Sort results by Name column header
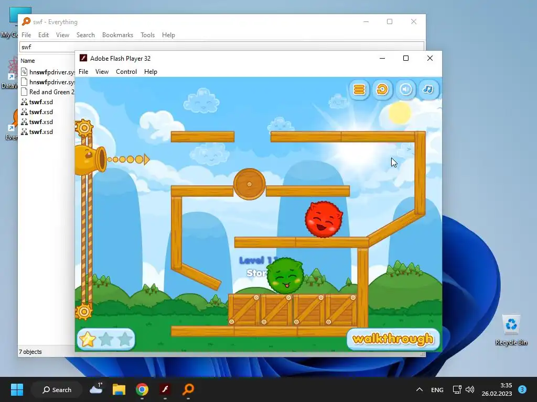 tap(28, 61)
